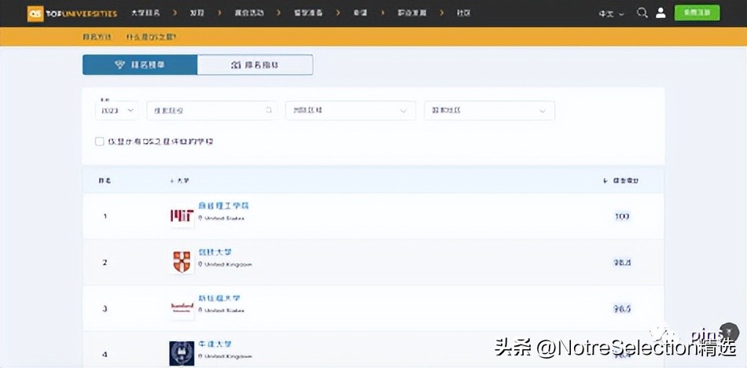This screenshot has width=747, height=368.
Task: Click the green register button
Action: click(697, 13)
